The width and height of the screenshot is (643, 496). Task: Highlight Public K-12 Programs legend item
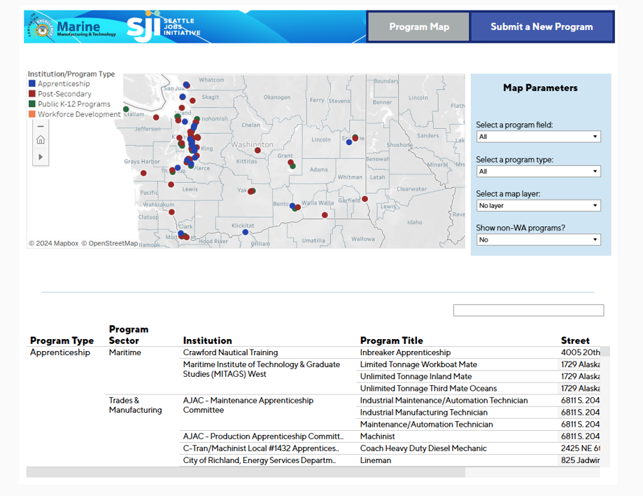pyautogui.click(x=73, y=104)
